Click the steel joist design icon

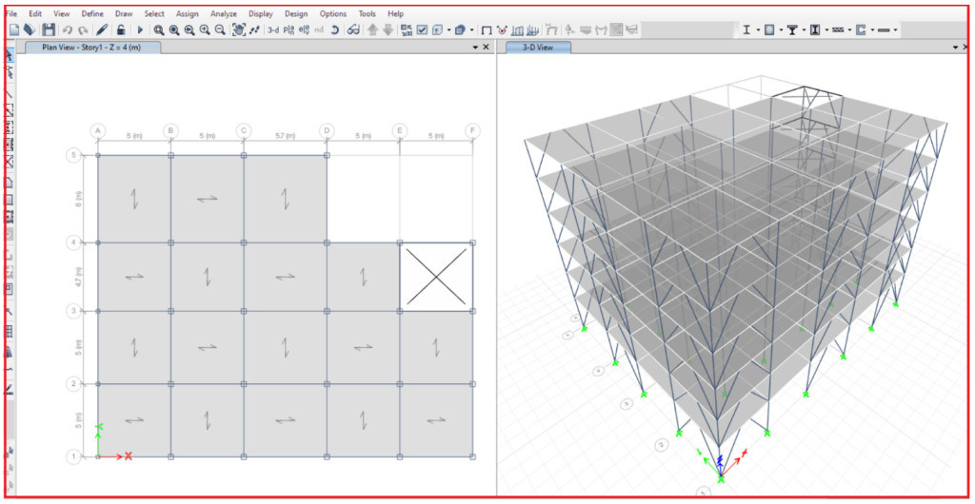(x=838, y=29)
